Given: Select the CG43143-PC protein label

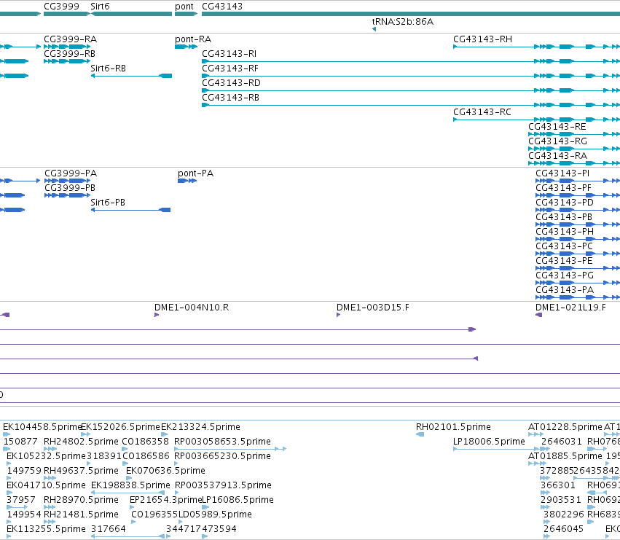Looking at the screenshot, I should [x=564, y=246].
